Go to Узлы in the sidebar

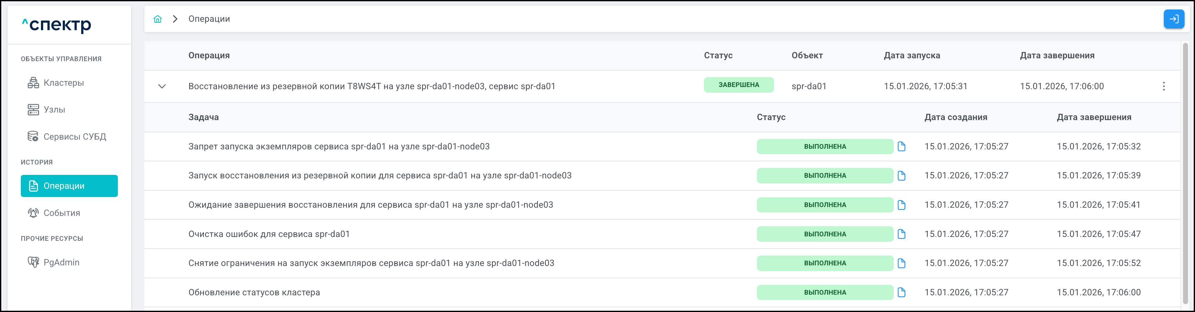54,110
